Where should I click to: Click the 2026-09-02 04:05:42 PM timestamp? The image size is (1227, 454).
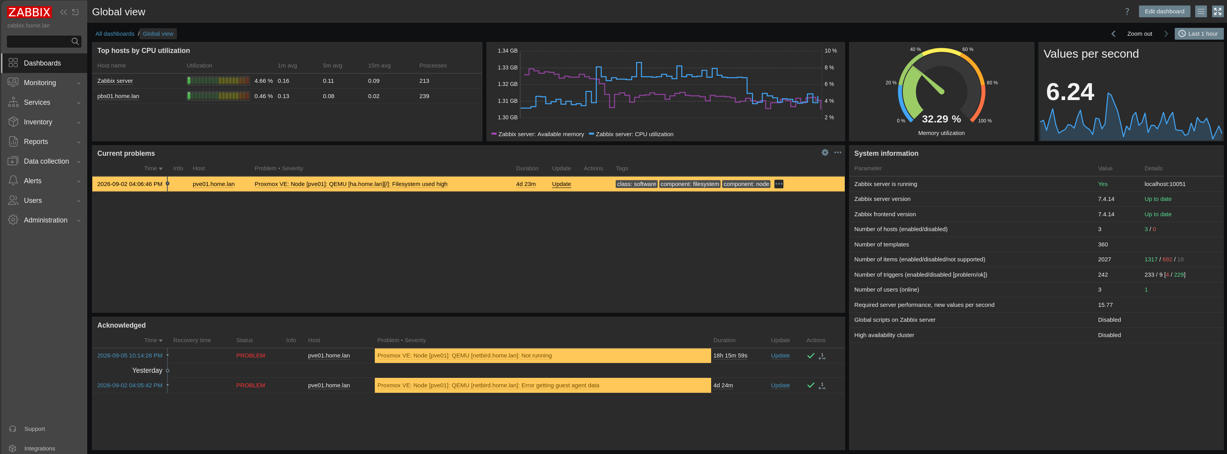coord(130,385)
